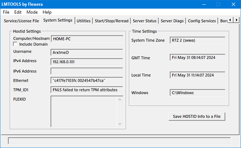Image resolution: width=241 pixels, height=148 pixels.
Task: Click the Ethernet address field
Action: [x=87, y=80]
